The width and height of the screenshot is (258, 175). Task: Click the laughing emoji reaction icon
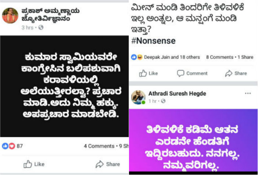pos(140,57)
